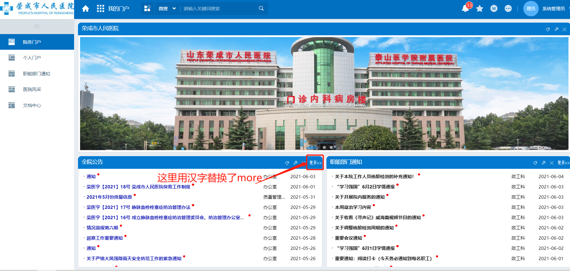Close the 荣成市人民医院 banner panel
This screenshot has height=271, width=570.
(x=564, y=29)
